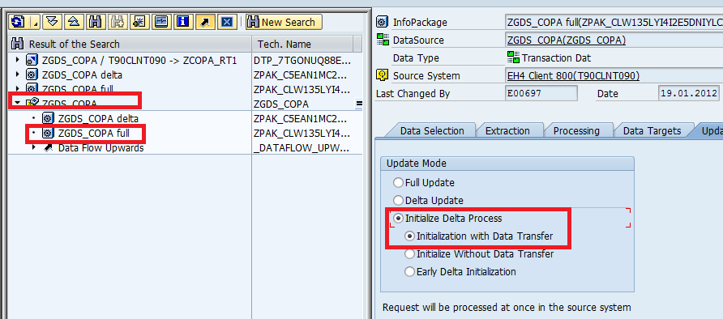The width and height of the screenshot is (723, 319).
Task: Click the Tech. Name column header
Action: (302, 45)
